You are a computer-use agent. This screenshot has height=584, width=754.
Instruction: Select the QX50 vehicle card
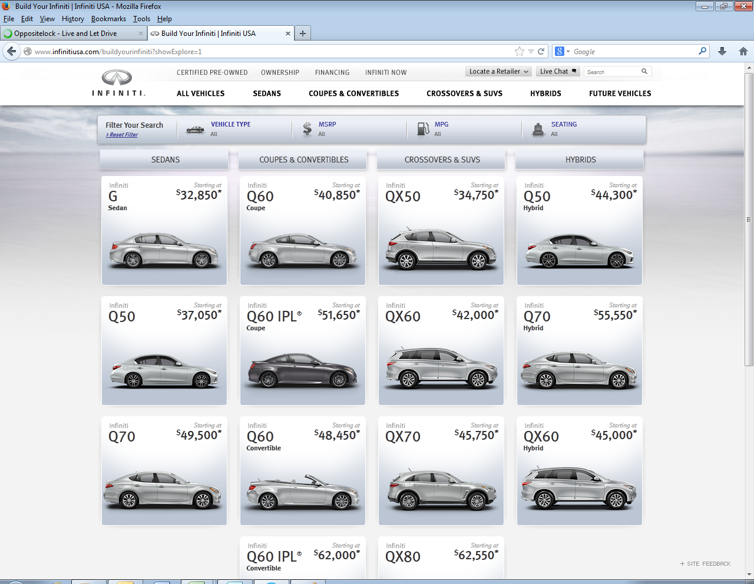pyautogui.click(x=441, y=231)
